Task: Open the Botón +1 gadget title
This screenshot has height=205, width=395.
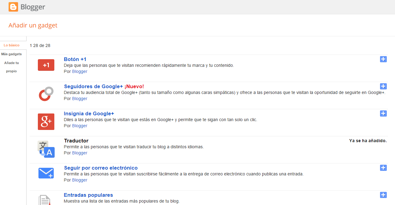Action: 75,59
